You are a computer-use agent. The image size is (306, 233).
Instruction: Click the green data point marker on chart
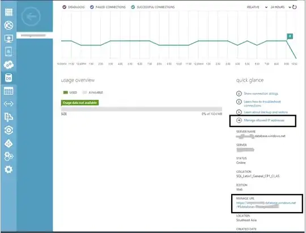pyautogui.click(x=290, y=36)
